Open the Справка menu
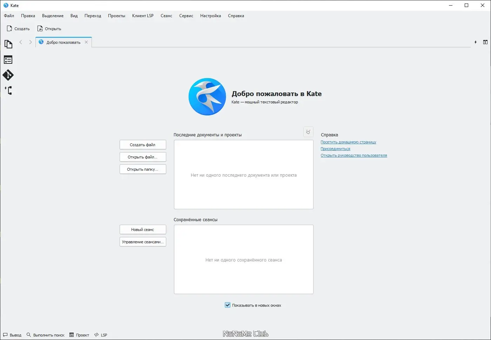The image size is (491, 340). tap(236, 16)
